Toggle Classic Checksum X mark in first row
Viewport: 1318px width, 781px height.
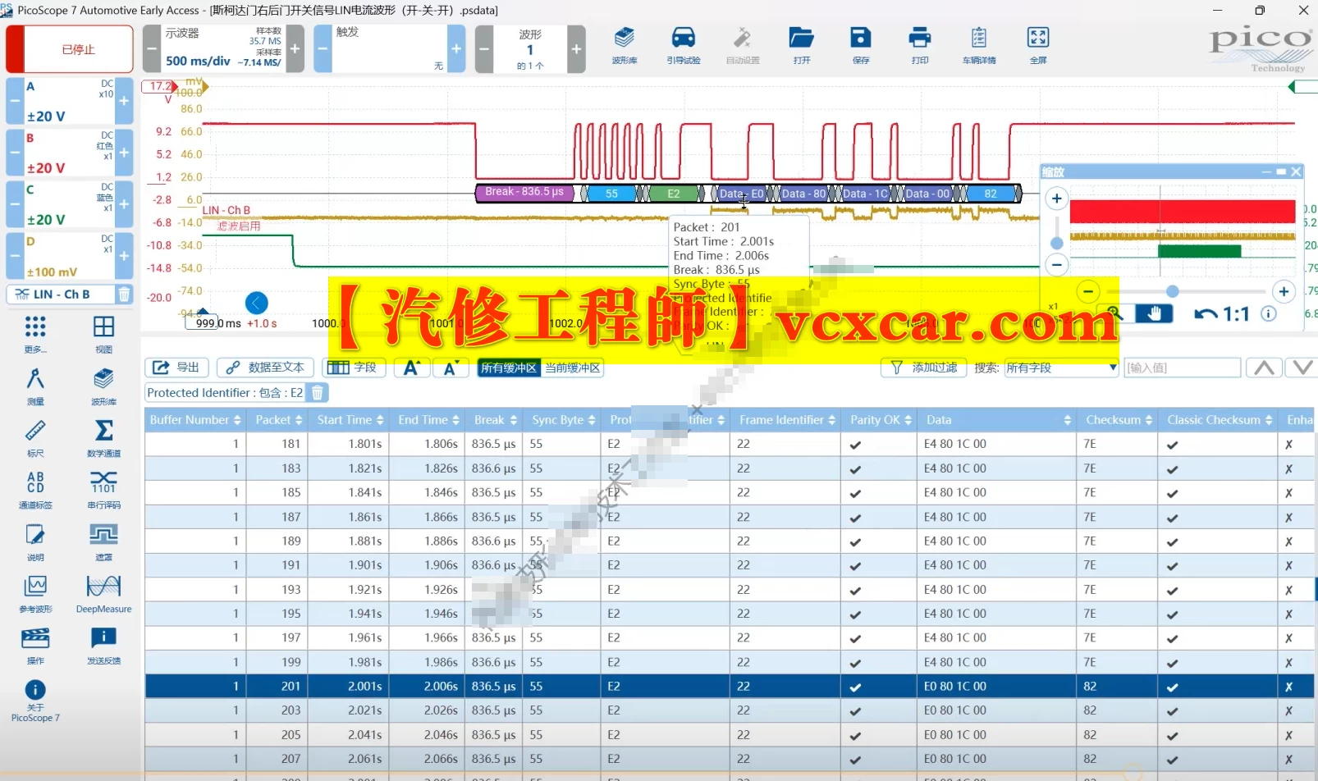coord(1288,444)
